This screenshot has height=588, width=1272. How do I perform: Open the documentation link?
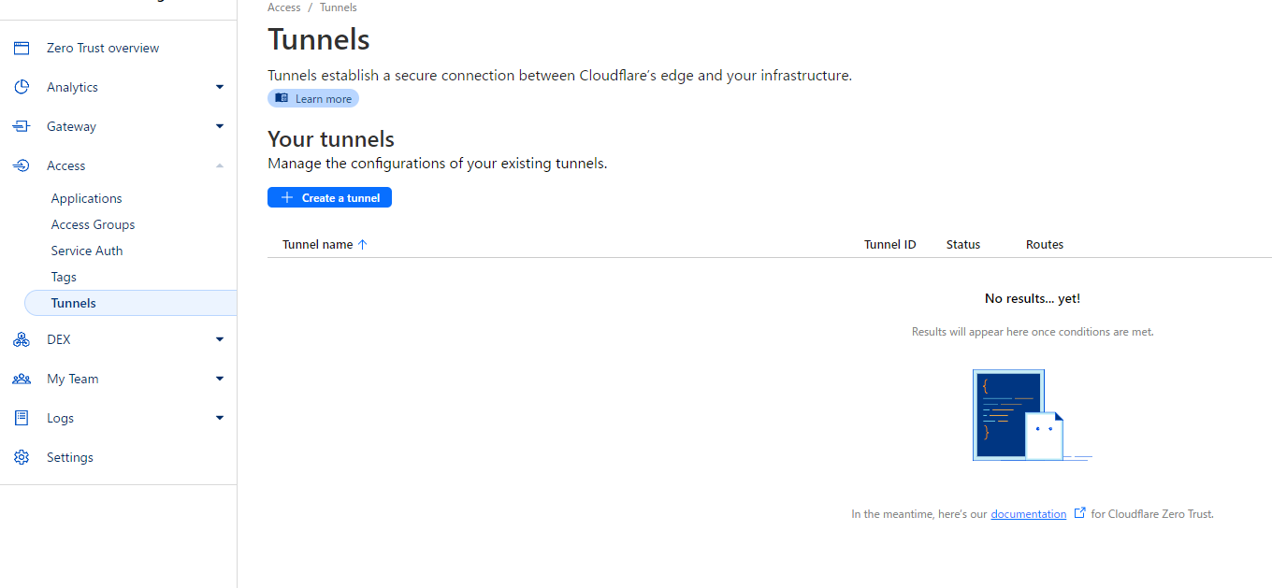[1028, 514]
